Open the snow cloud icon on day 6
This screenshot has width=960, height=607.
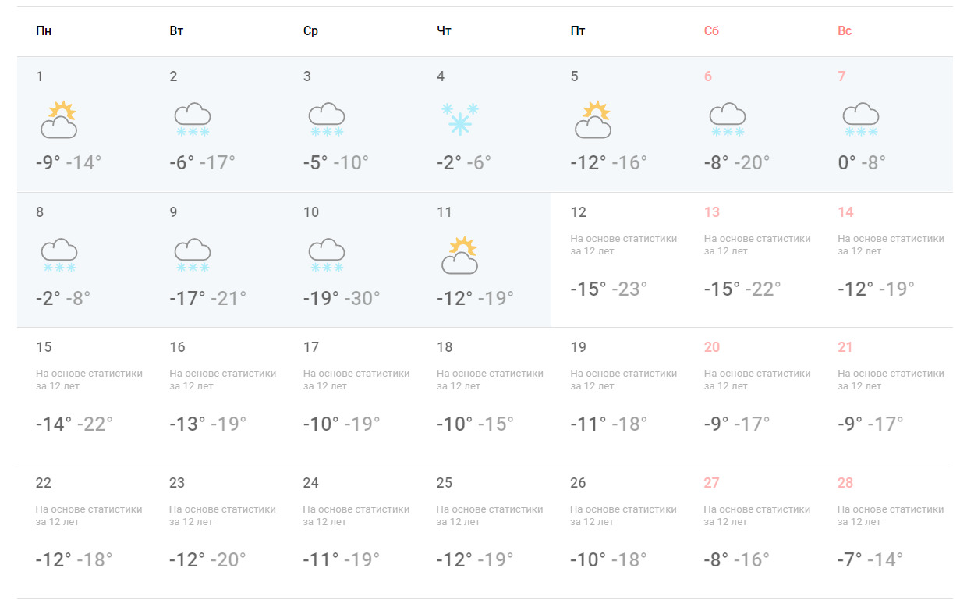tap(727, 119)
